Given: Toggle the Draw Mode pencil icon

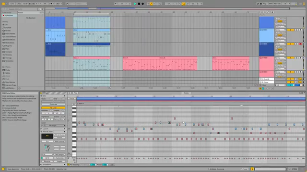Looking at the screenshot, I should click(258, 4).
